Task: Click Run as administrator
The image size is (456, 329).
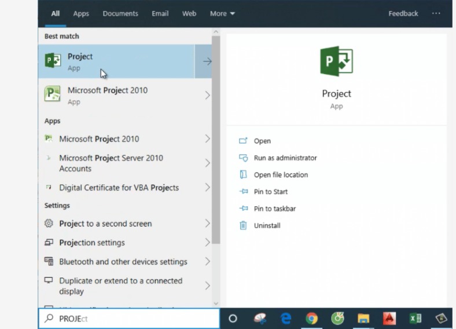Action: [x=285, y=158]
